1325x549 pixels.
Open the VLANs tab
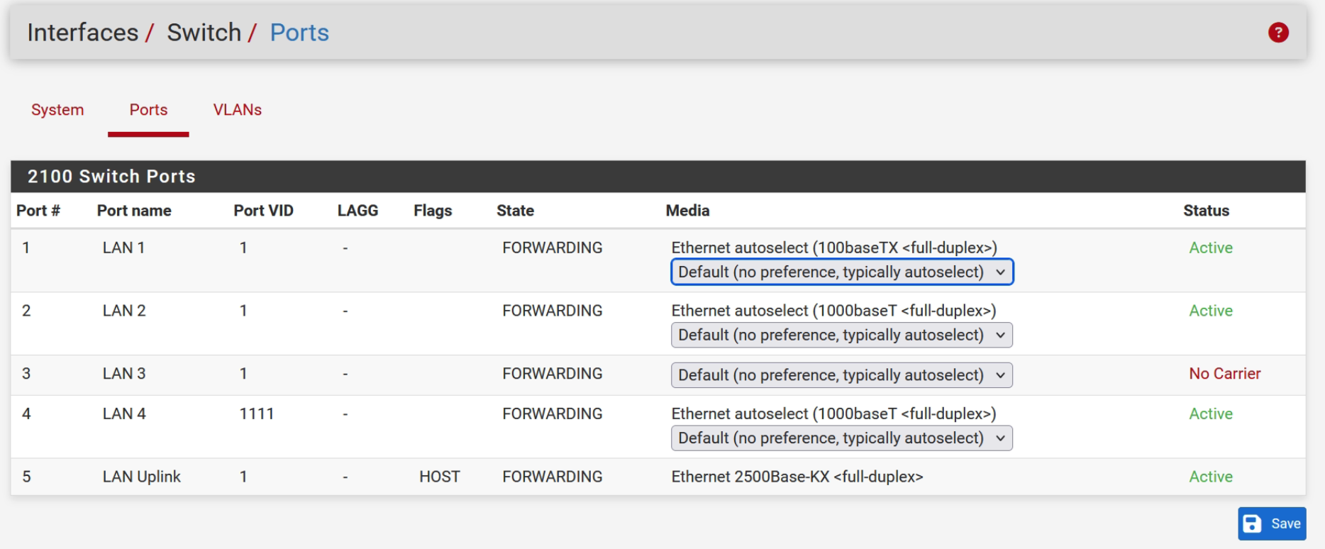pyautogui.click(x=238, y=110)
